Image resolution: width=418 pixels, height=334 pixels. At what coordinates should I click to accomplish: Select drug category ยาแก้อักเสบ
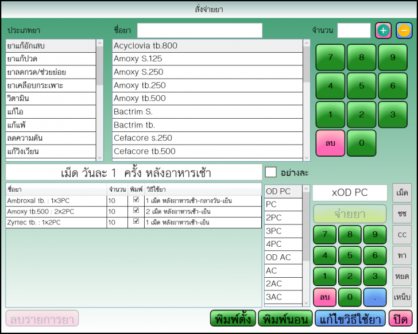[x=51, y=46]
